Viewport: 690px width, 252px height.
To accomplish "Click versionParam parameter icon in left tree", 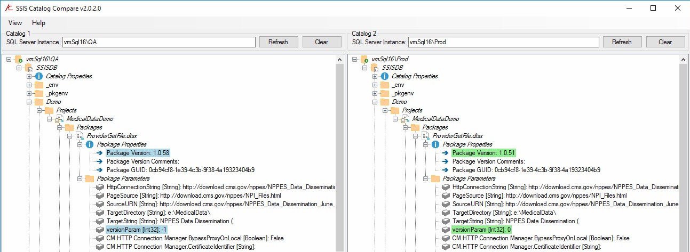I will click(x=100, y=230).
